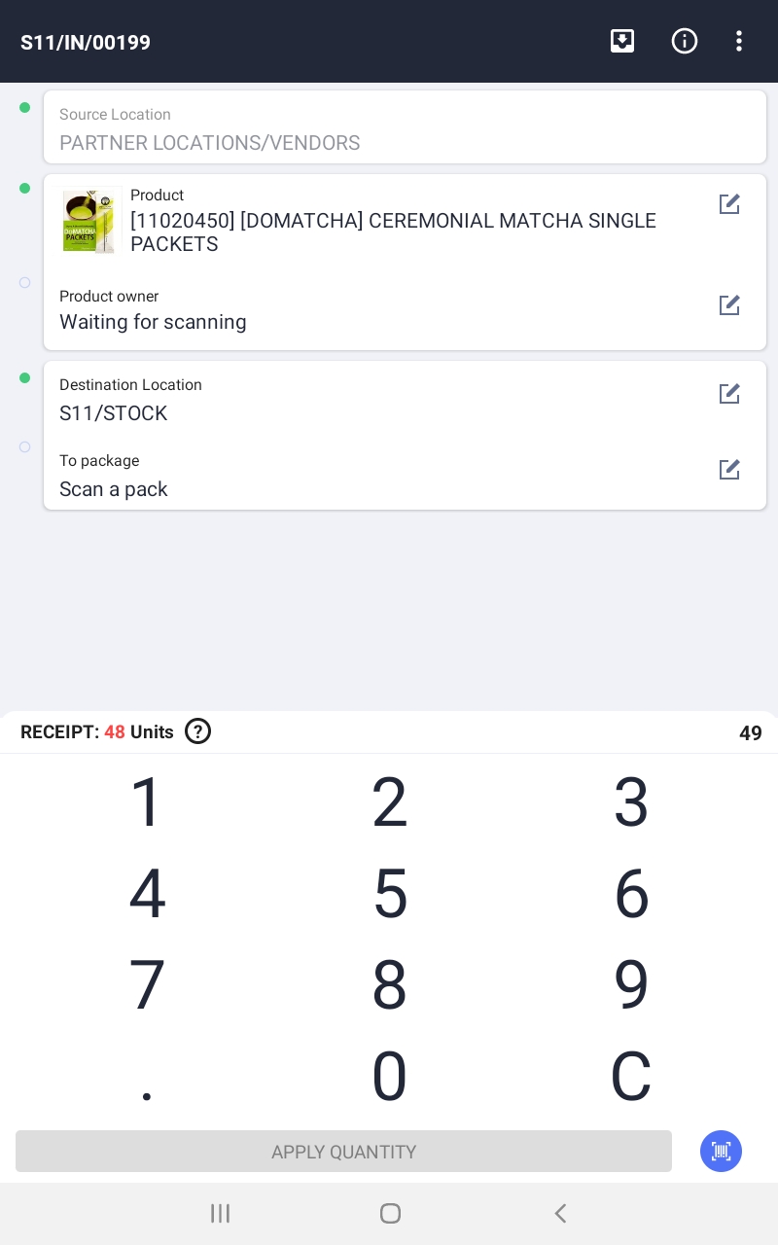Viewport: 778px width, 1245px height.
Task: Open the info icon in top bar
Action: point(685,41)
